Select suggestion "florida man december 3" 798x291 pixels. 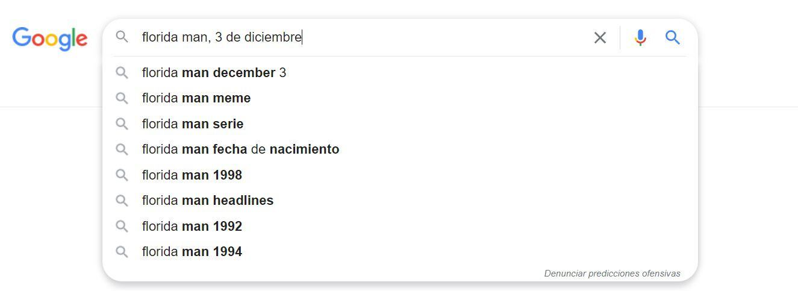tap(214, 73)
